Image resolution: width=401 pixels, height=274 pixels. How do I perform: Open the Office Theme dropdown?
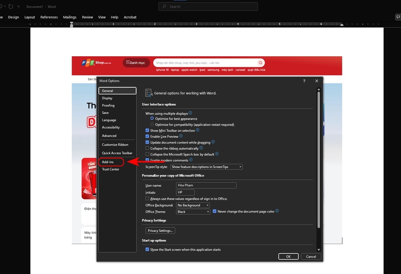point(192,212)
